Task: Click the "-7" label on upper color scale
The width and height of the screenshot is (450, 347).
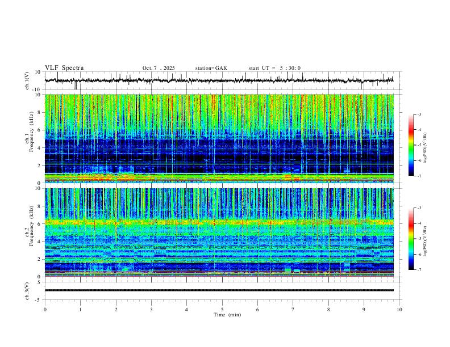Action: click(419, 176)
